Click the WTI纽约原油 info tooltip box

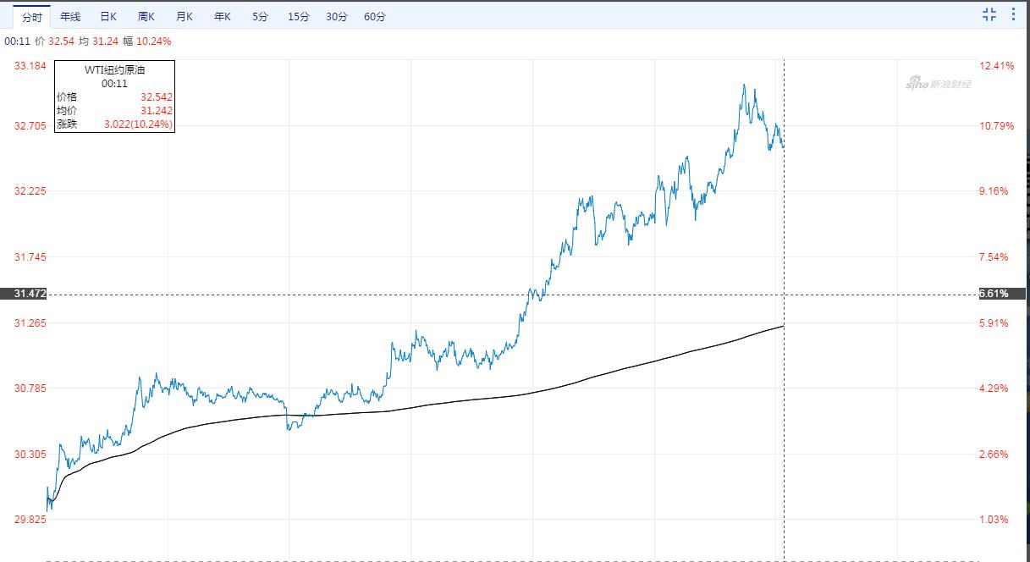tap(114, 96)
